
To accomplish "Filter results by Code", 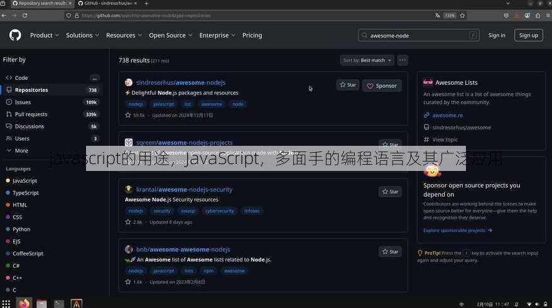I will tap(52, 78).
